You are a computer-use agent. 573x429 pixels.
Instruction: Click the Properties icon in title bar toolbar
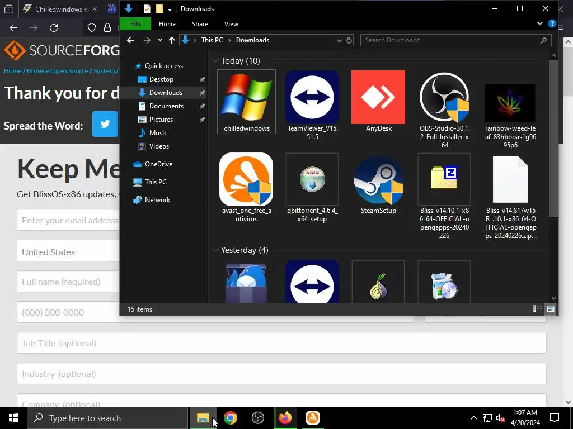[x=147, y=9]
